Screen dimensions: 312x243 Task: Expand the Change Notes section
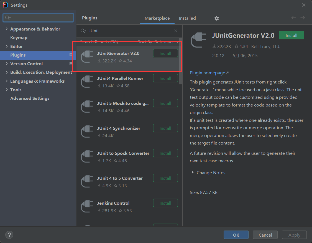(192, 173)
